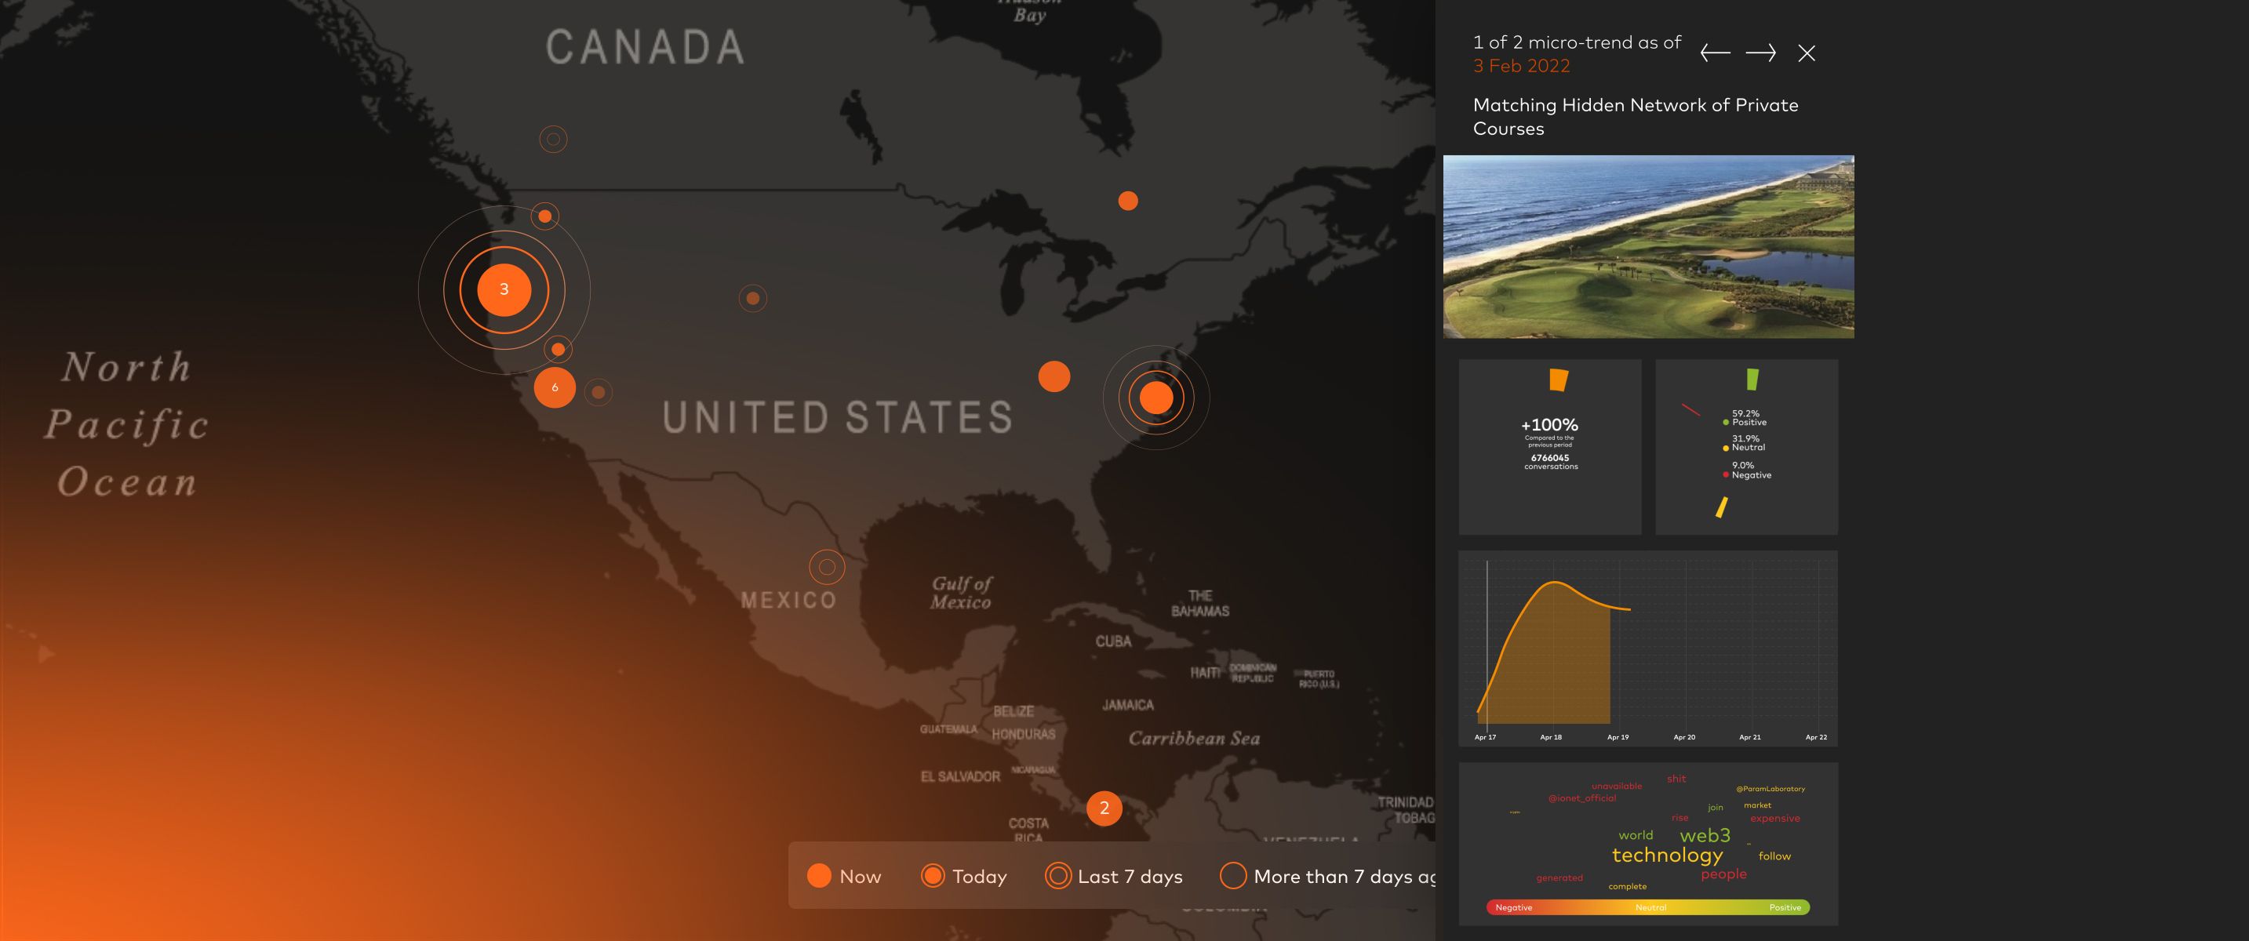Go to the previous micro-trend with the left arrow

click(x=1715, y=53)
